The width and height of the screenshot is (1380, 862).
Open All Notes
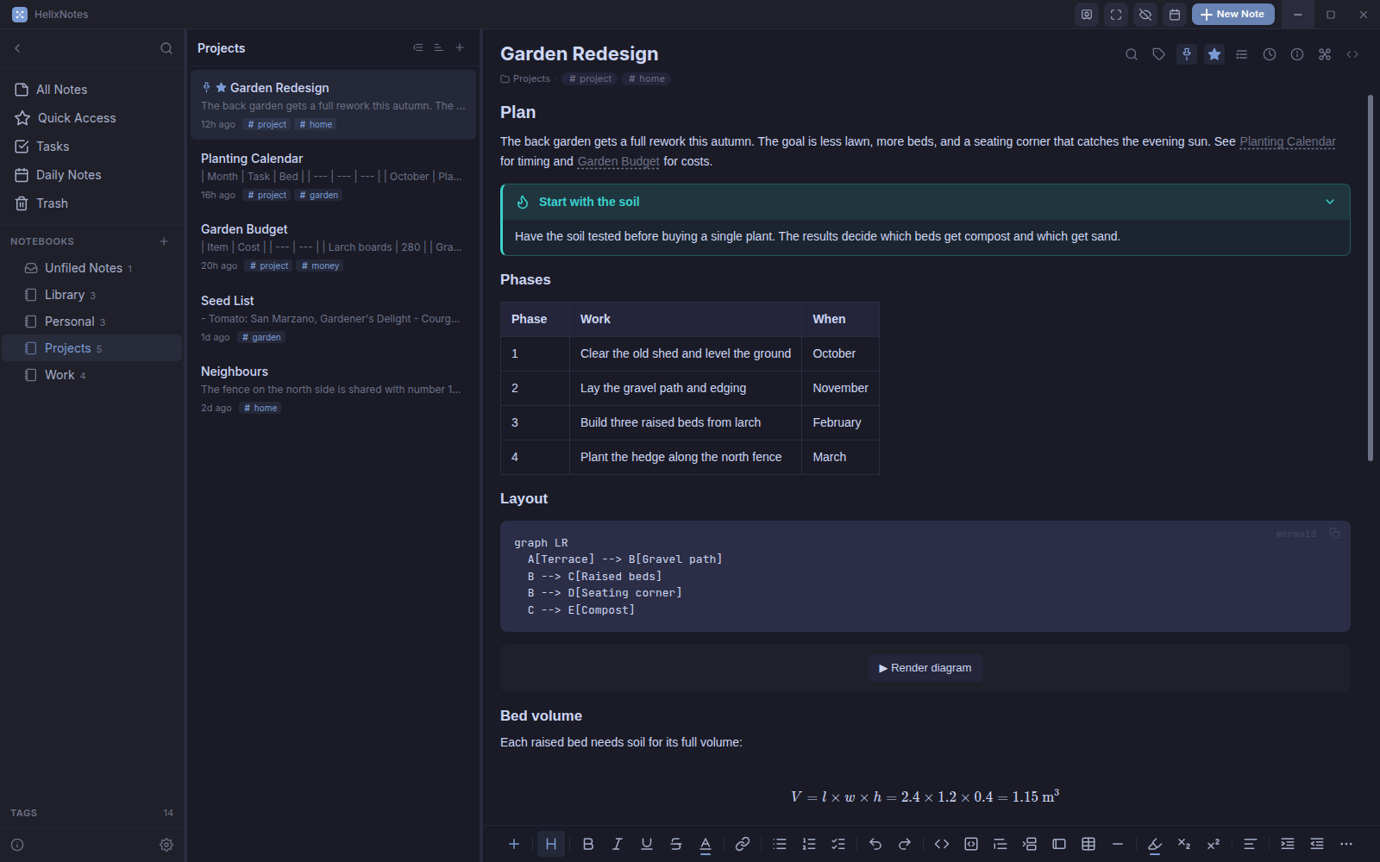tap(91, 90)
